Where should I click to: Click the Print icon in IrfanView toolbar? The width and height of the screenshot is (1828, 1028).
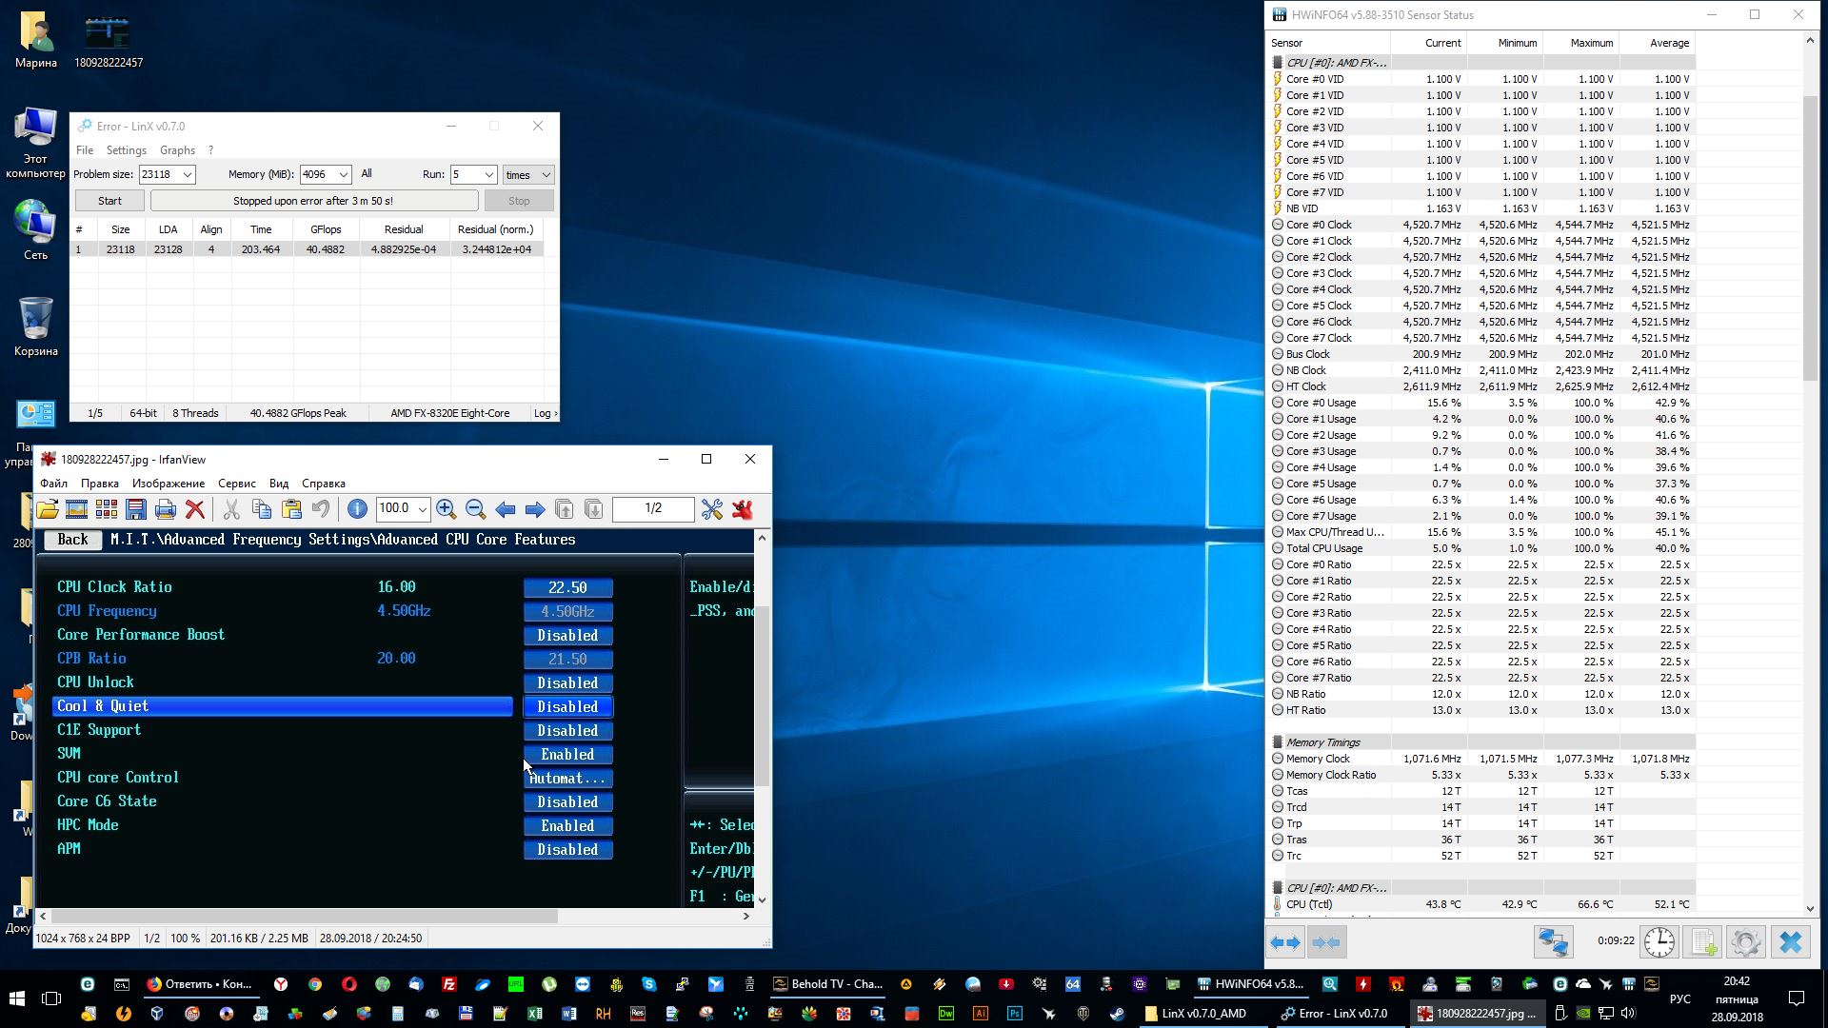coord(166,509)
